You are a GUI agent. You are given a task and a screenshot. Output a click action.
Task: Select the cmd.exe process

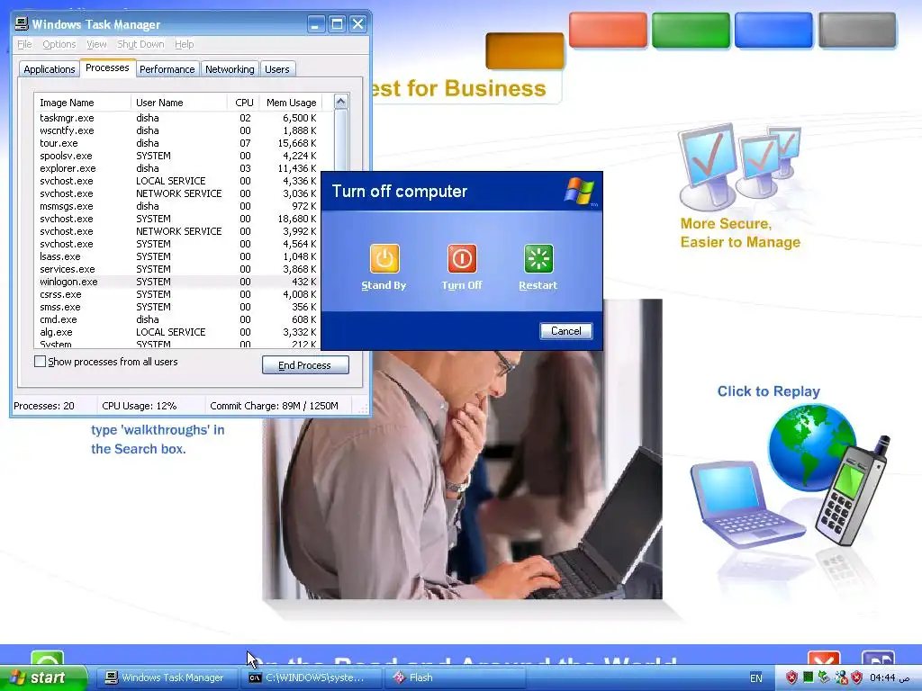point(178,319)
